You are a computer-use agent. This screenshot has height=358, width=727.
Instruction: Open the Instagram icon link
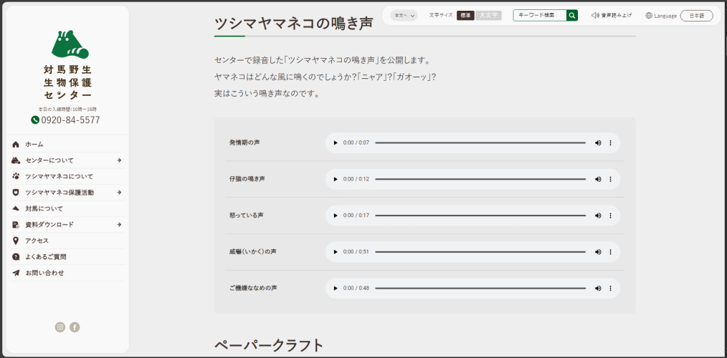60,327
